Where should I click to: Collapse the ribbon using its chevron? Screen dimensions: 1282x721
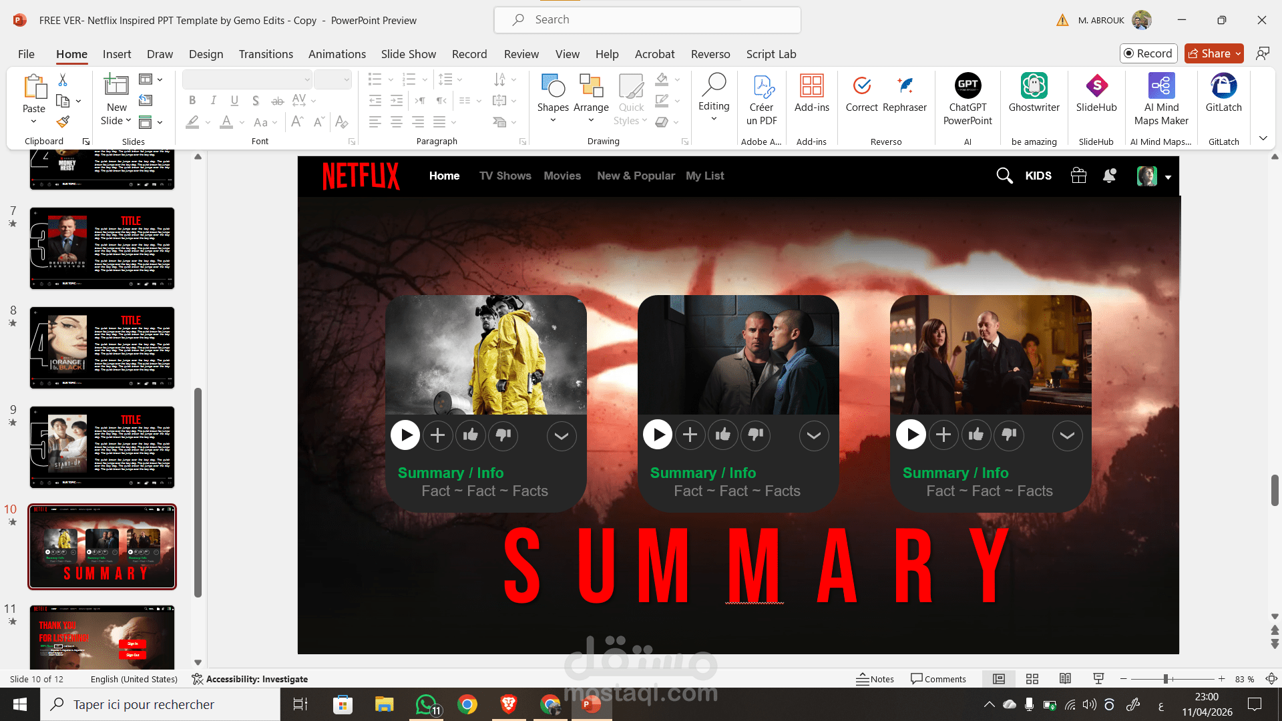point(1263,138)
